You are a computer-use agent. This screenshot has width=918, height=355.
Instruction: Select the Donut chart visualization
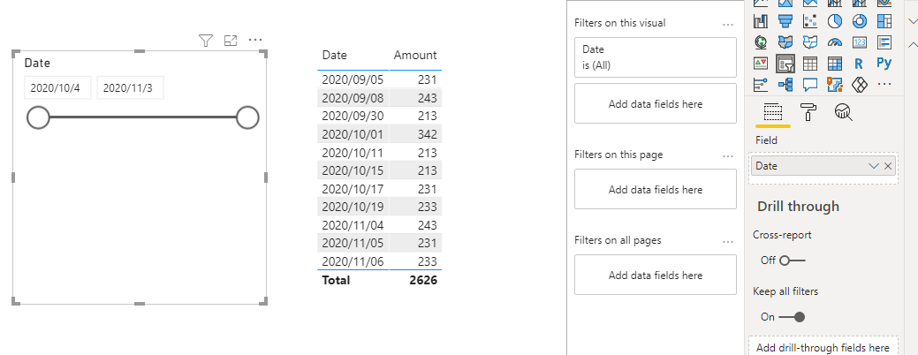[x=860, y=22]
